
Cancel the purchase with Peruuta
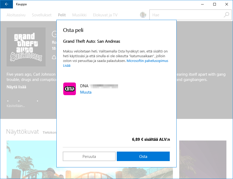click(x=89, y=156)
